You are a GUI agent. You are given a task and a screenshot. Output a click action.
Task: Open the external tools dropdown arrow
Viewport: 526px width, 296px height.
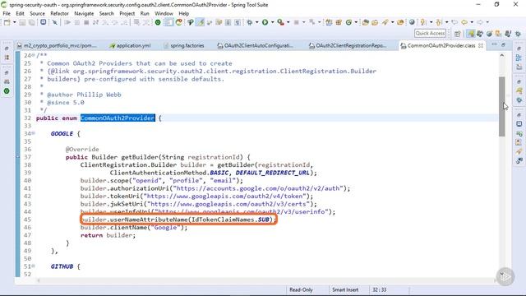[x=288, y=22]
